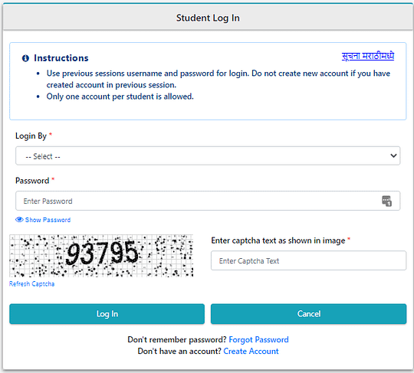Focus the Enter Password field
Image resolution: width=414 pixels, height=373 pixels.
(x=208, y=201)
